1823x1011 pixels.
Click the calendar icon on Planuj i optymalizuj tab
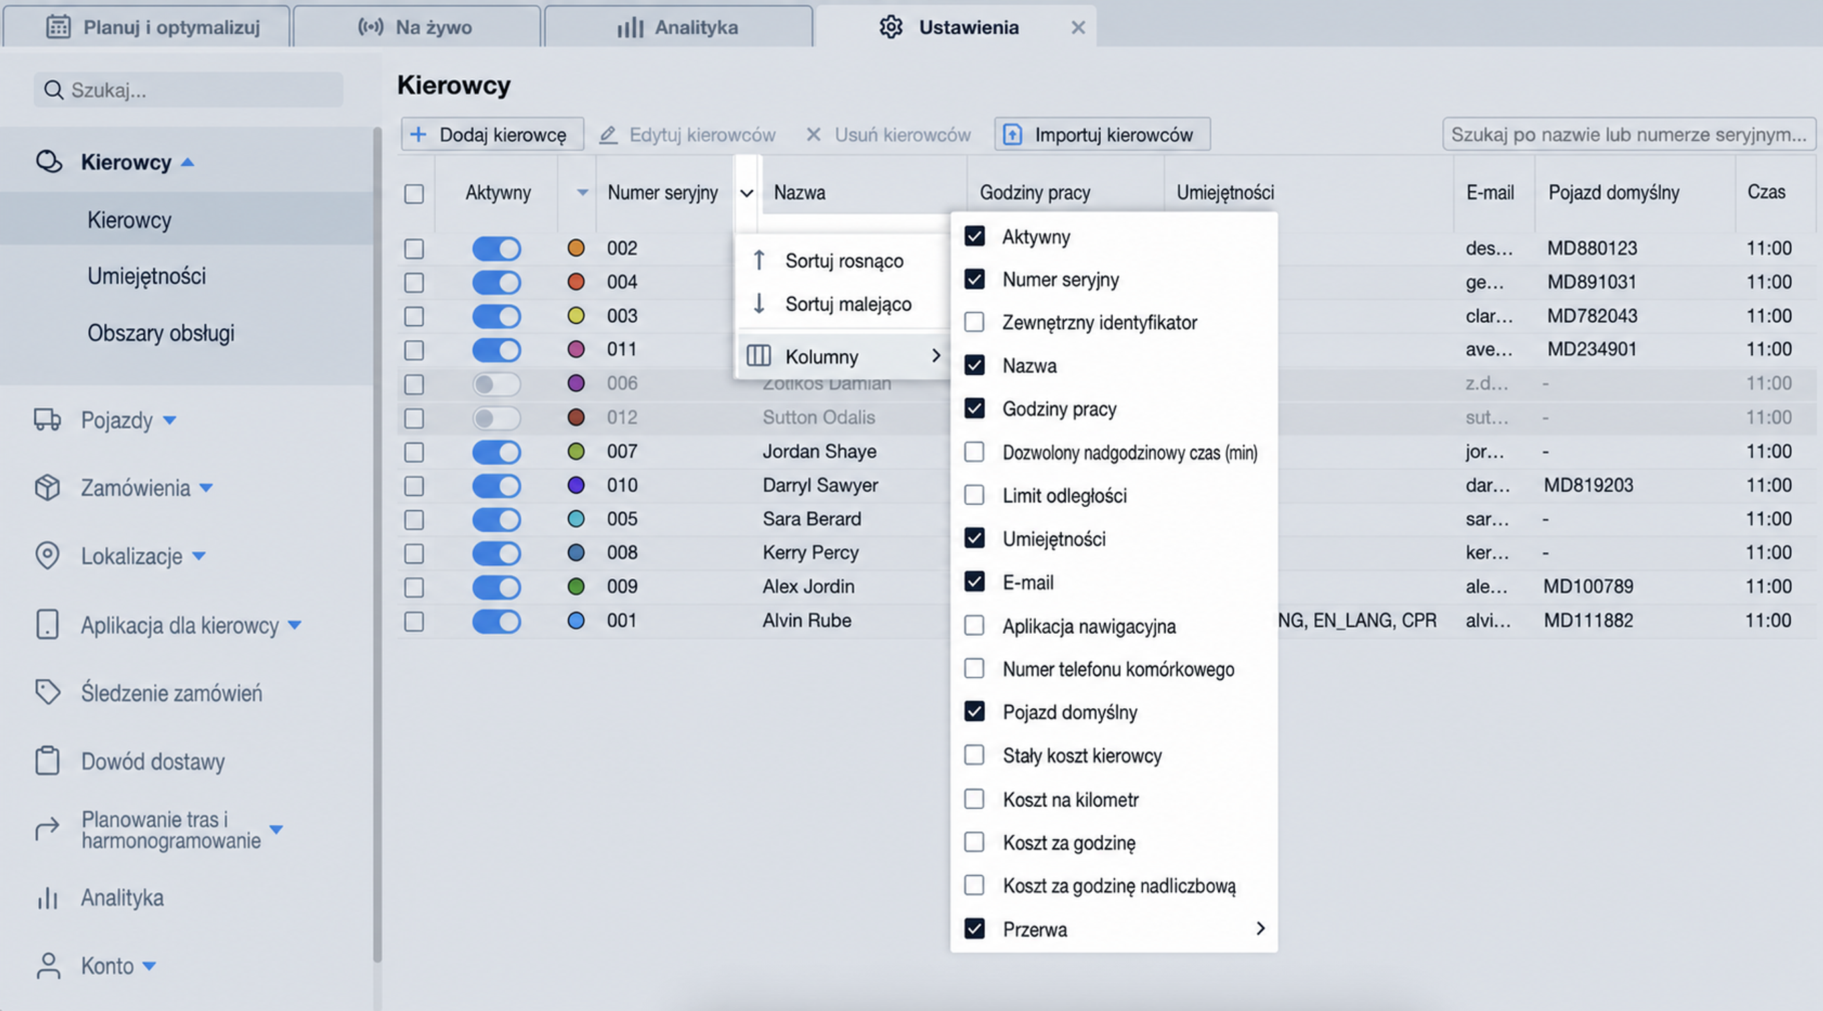(58, 27)
